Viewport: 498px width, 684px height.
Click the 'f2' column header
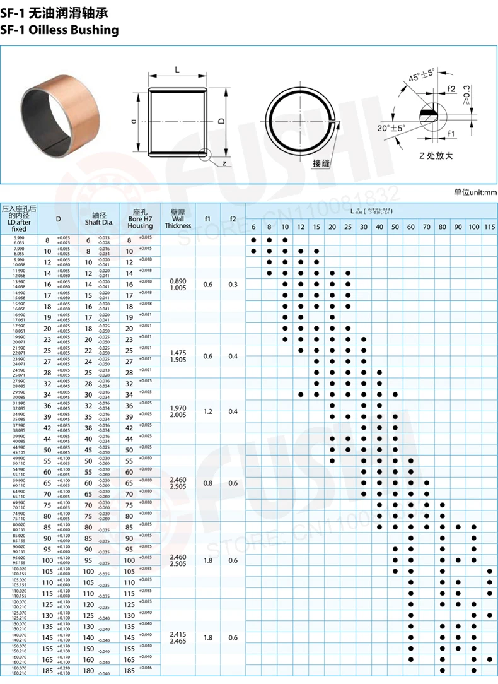pyautogui.click(x=233, y=219)
